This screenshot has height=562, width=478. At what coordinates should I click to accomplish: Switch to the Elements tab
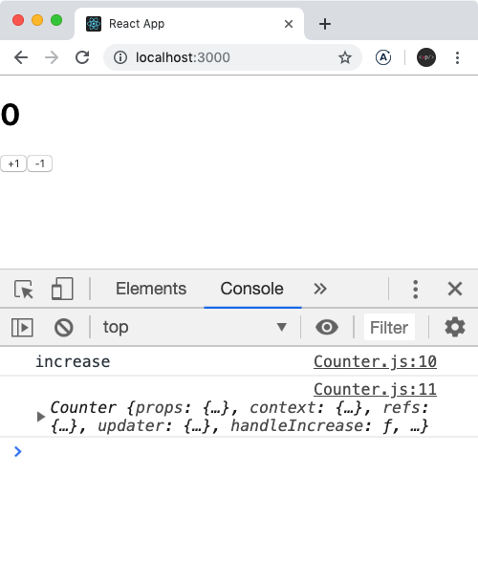pos(151,289)
